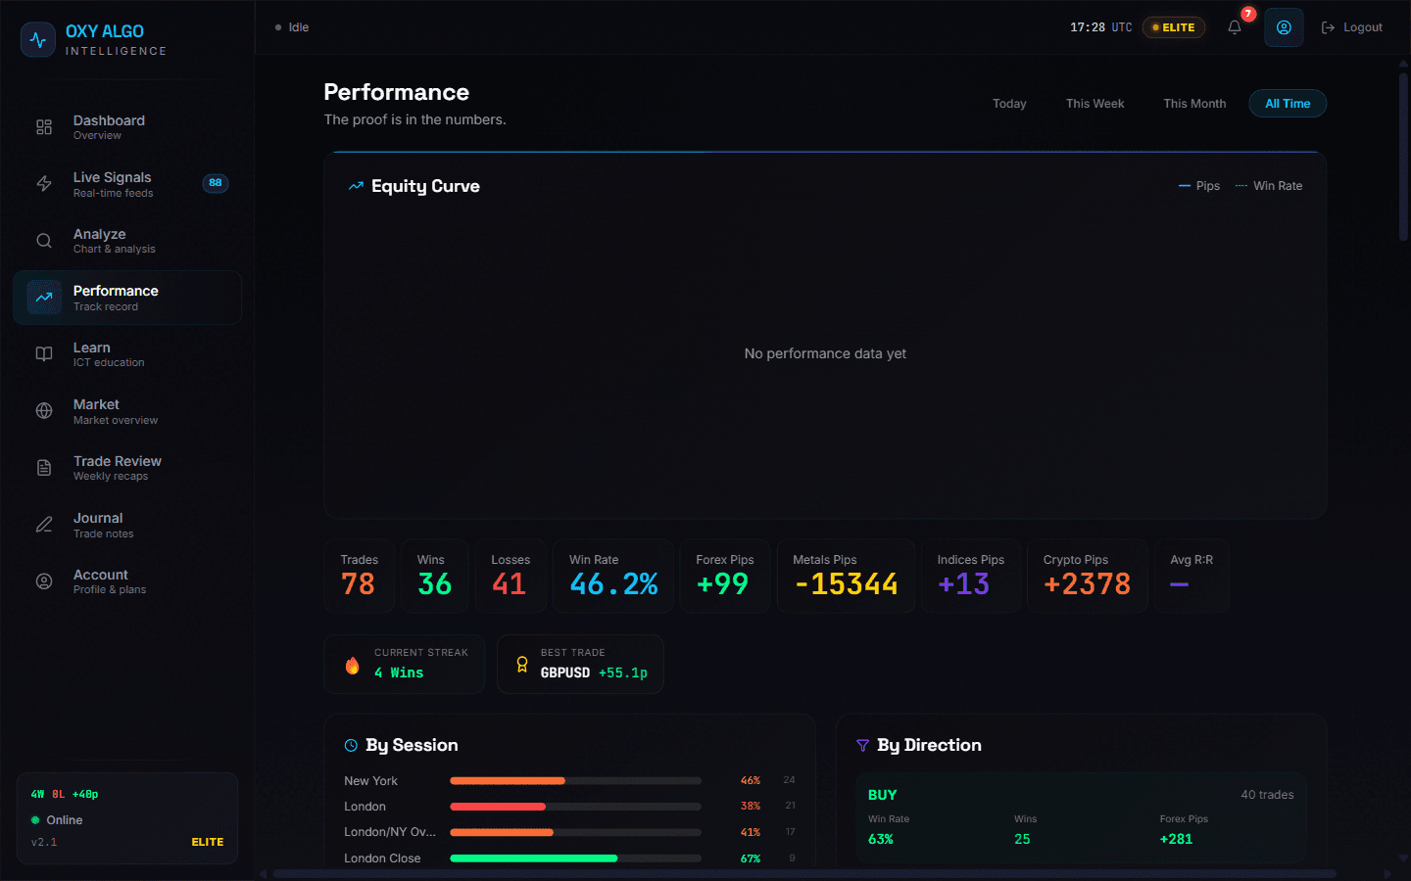Open the account avatar in the top bar
The image size is (1411, 881).
pyautogui.click(x=1284, y=27)
